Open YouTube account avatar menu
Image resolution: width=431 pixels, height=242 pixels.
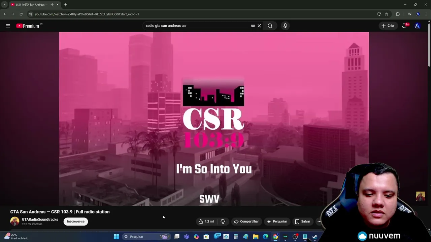(x=418, y=26)
